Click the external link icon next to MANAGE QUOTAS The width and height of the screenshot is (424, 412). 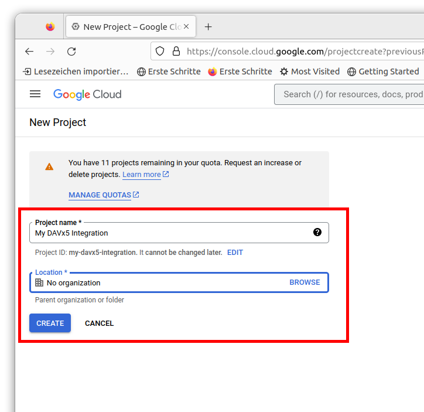click(136, 195)
